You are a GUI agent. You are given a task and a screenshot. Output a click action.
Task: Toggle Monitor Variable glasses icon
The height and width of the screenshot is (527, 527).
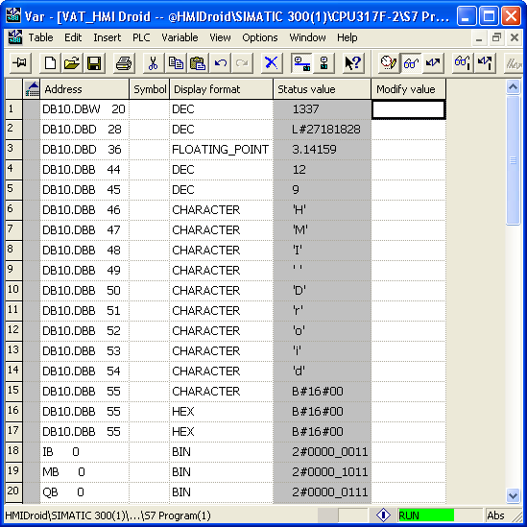tap(411, 62)
